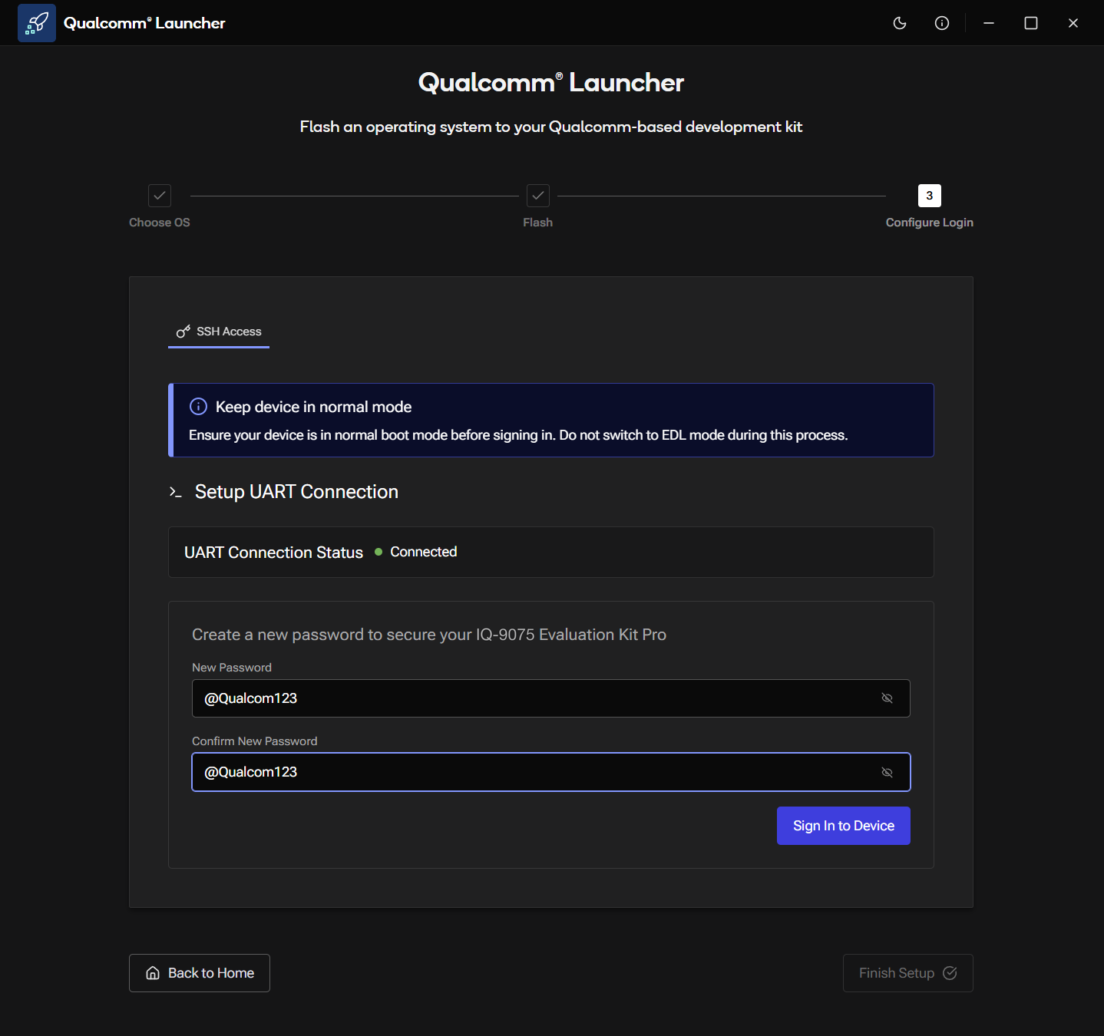Click the Qualcomm Launcher rocket logo

pyautogui.click(x=37, y=23)
